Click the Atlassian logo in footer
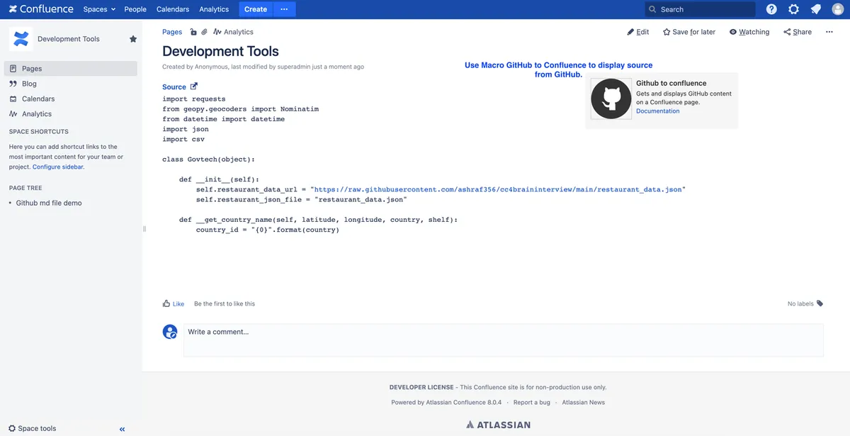The width and height of the screenshot is (850, 436). [498, 425]
